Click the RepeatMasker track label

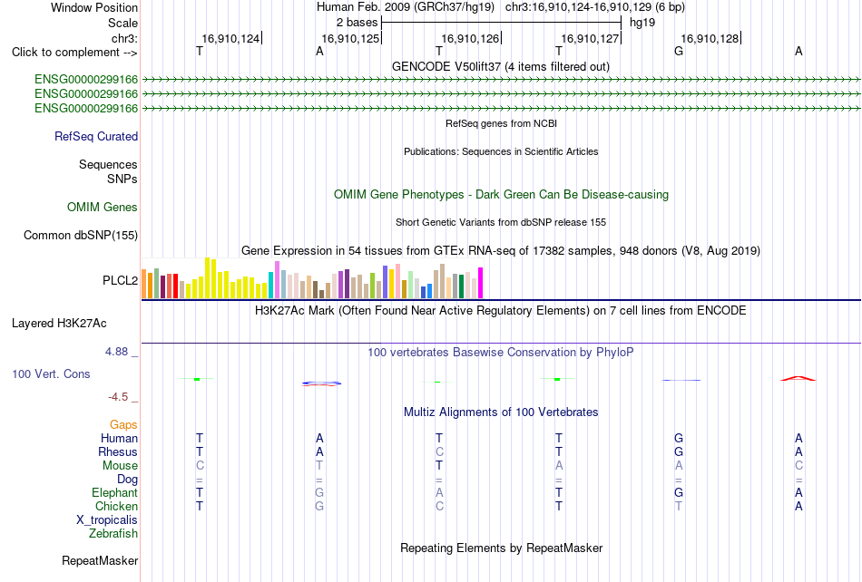100,560
